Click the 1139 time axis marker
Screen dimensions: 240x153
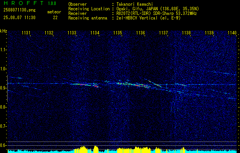tap(209, 33)
